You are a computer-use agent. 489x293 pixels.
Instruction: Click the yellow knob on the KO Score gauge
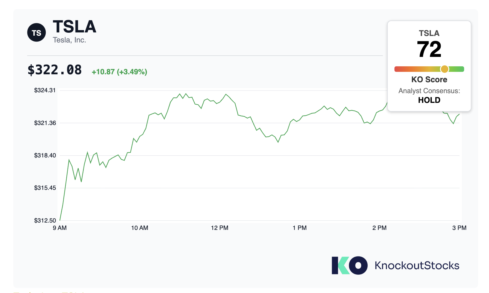pyautogui.click(x=444, y=69)
